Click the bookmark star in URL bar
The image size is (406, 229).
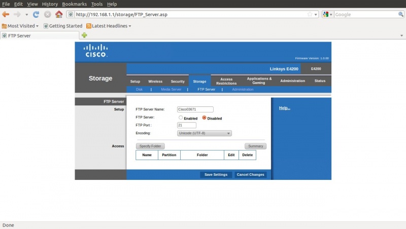pos(310,15)
